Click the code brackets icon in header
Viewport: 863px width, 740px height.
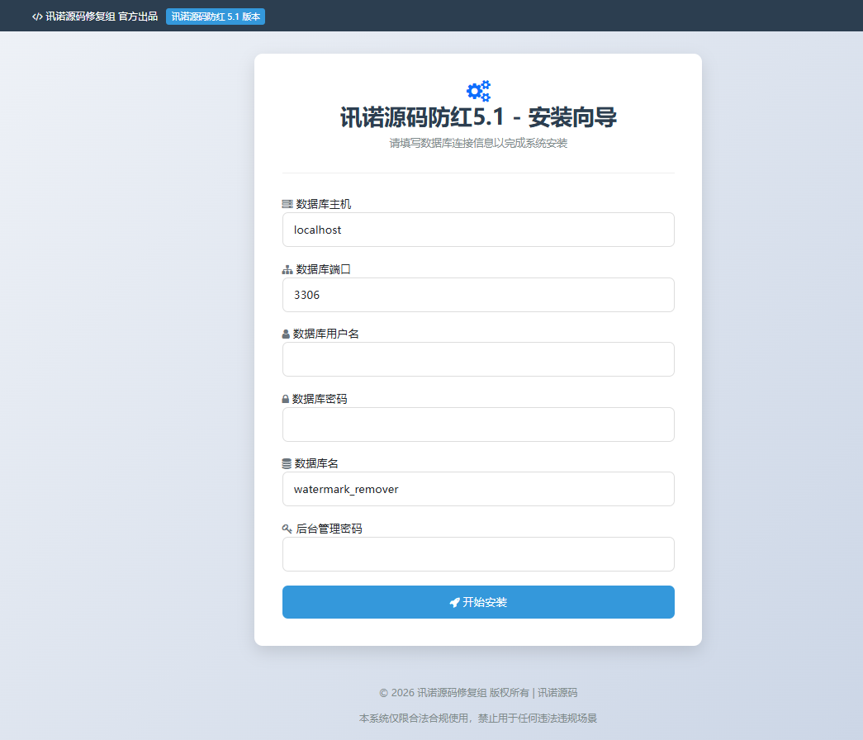coord(37,17)
